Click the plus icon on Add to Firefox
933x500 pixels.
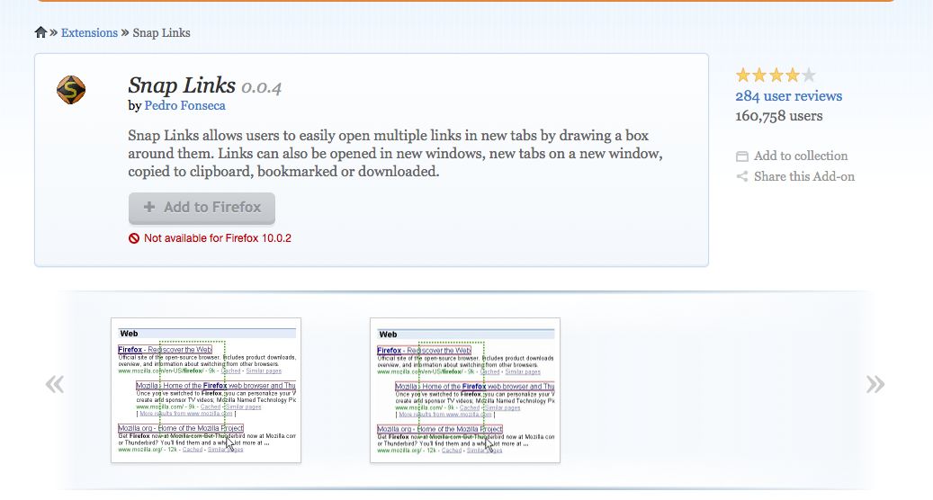pos(149,207)
